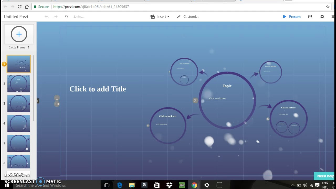Click the 'Click to add Title' placeholder
Screen dimensions: 336x189
click(x=98, y=89)
